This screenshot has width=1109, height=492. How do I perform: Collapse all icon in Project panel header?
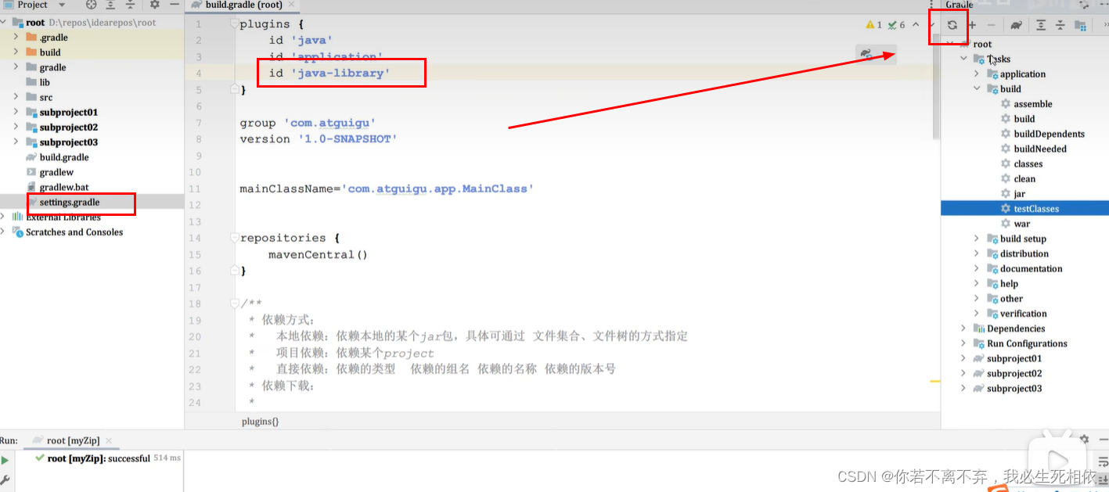pos(131,5)
